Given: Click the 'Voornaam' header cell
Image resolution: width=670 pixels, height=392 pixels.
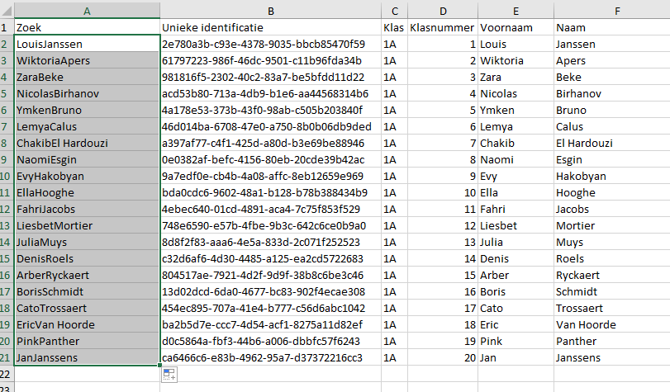Looking at the screenshot, I should click(x=516, y=27).
